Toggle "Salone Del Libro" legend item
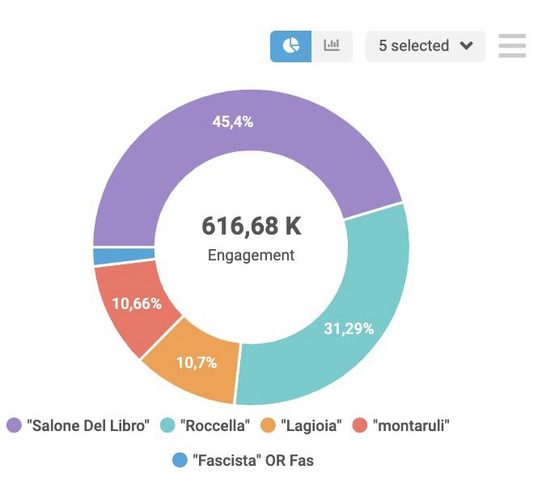The image size is (542, 482). pyautogui.click(x=88, y=426)
